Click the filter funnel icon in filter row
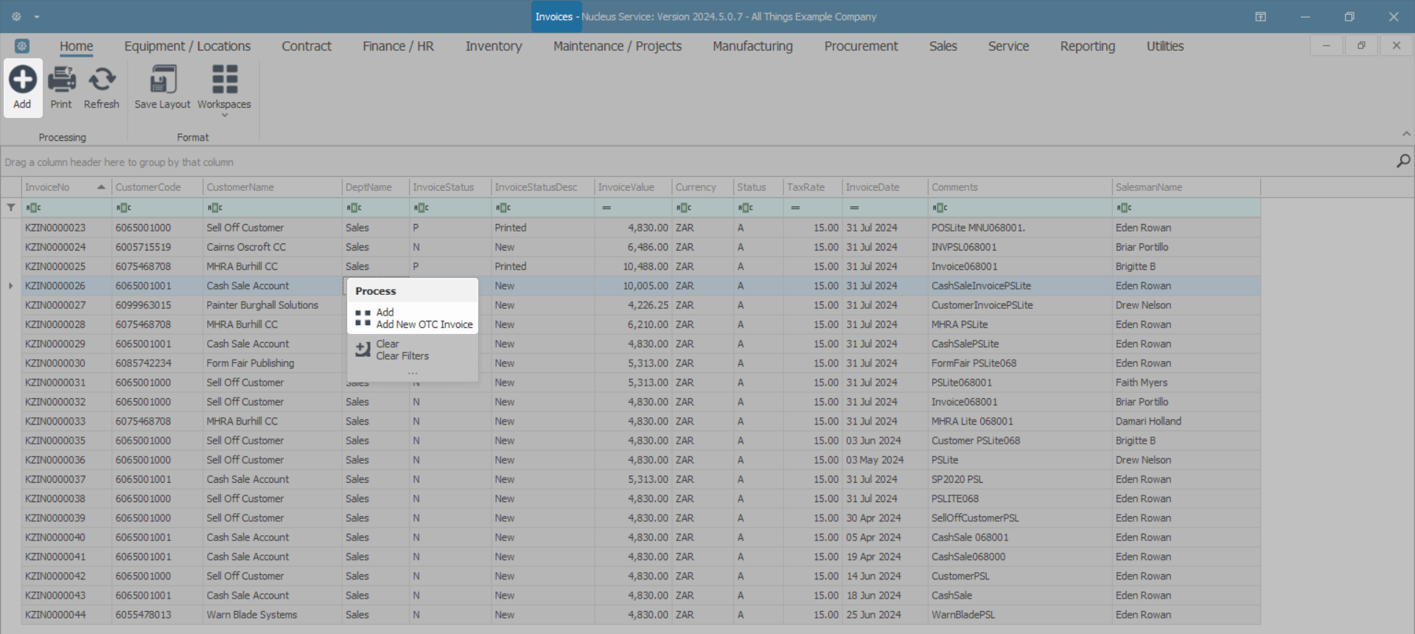This screenshot has height=634, width=1415. pos(11,208)
